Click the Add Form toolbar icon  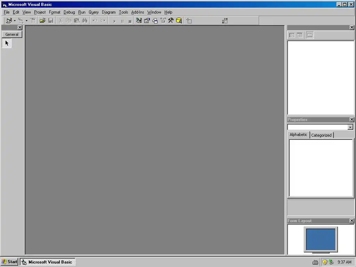click(21, 21)
